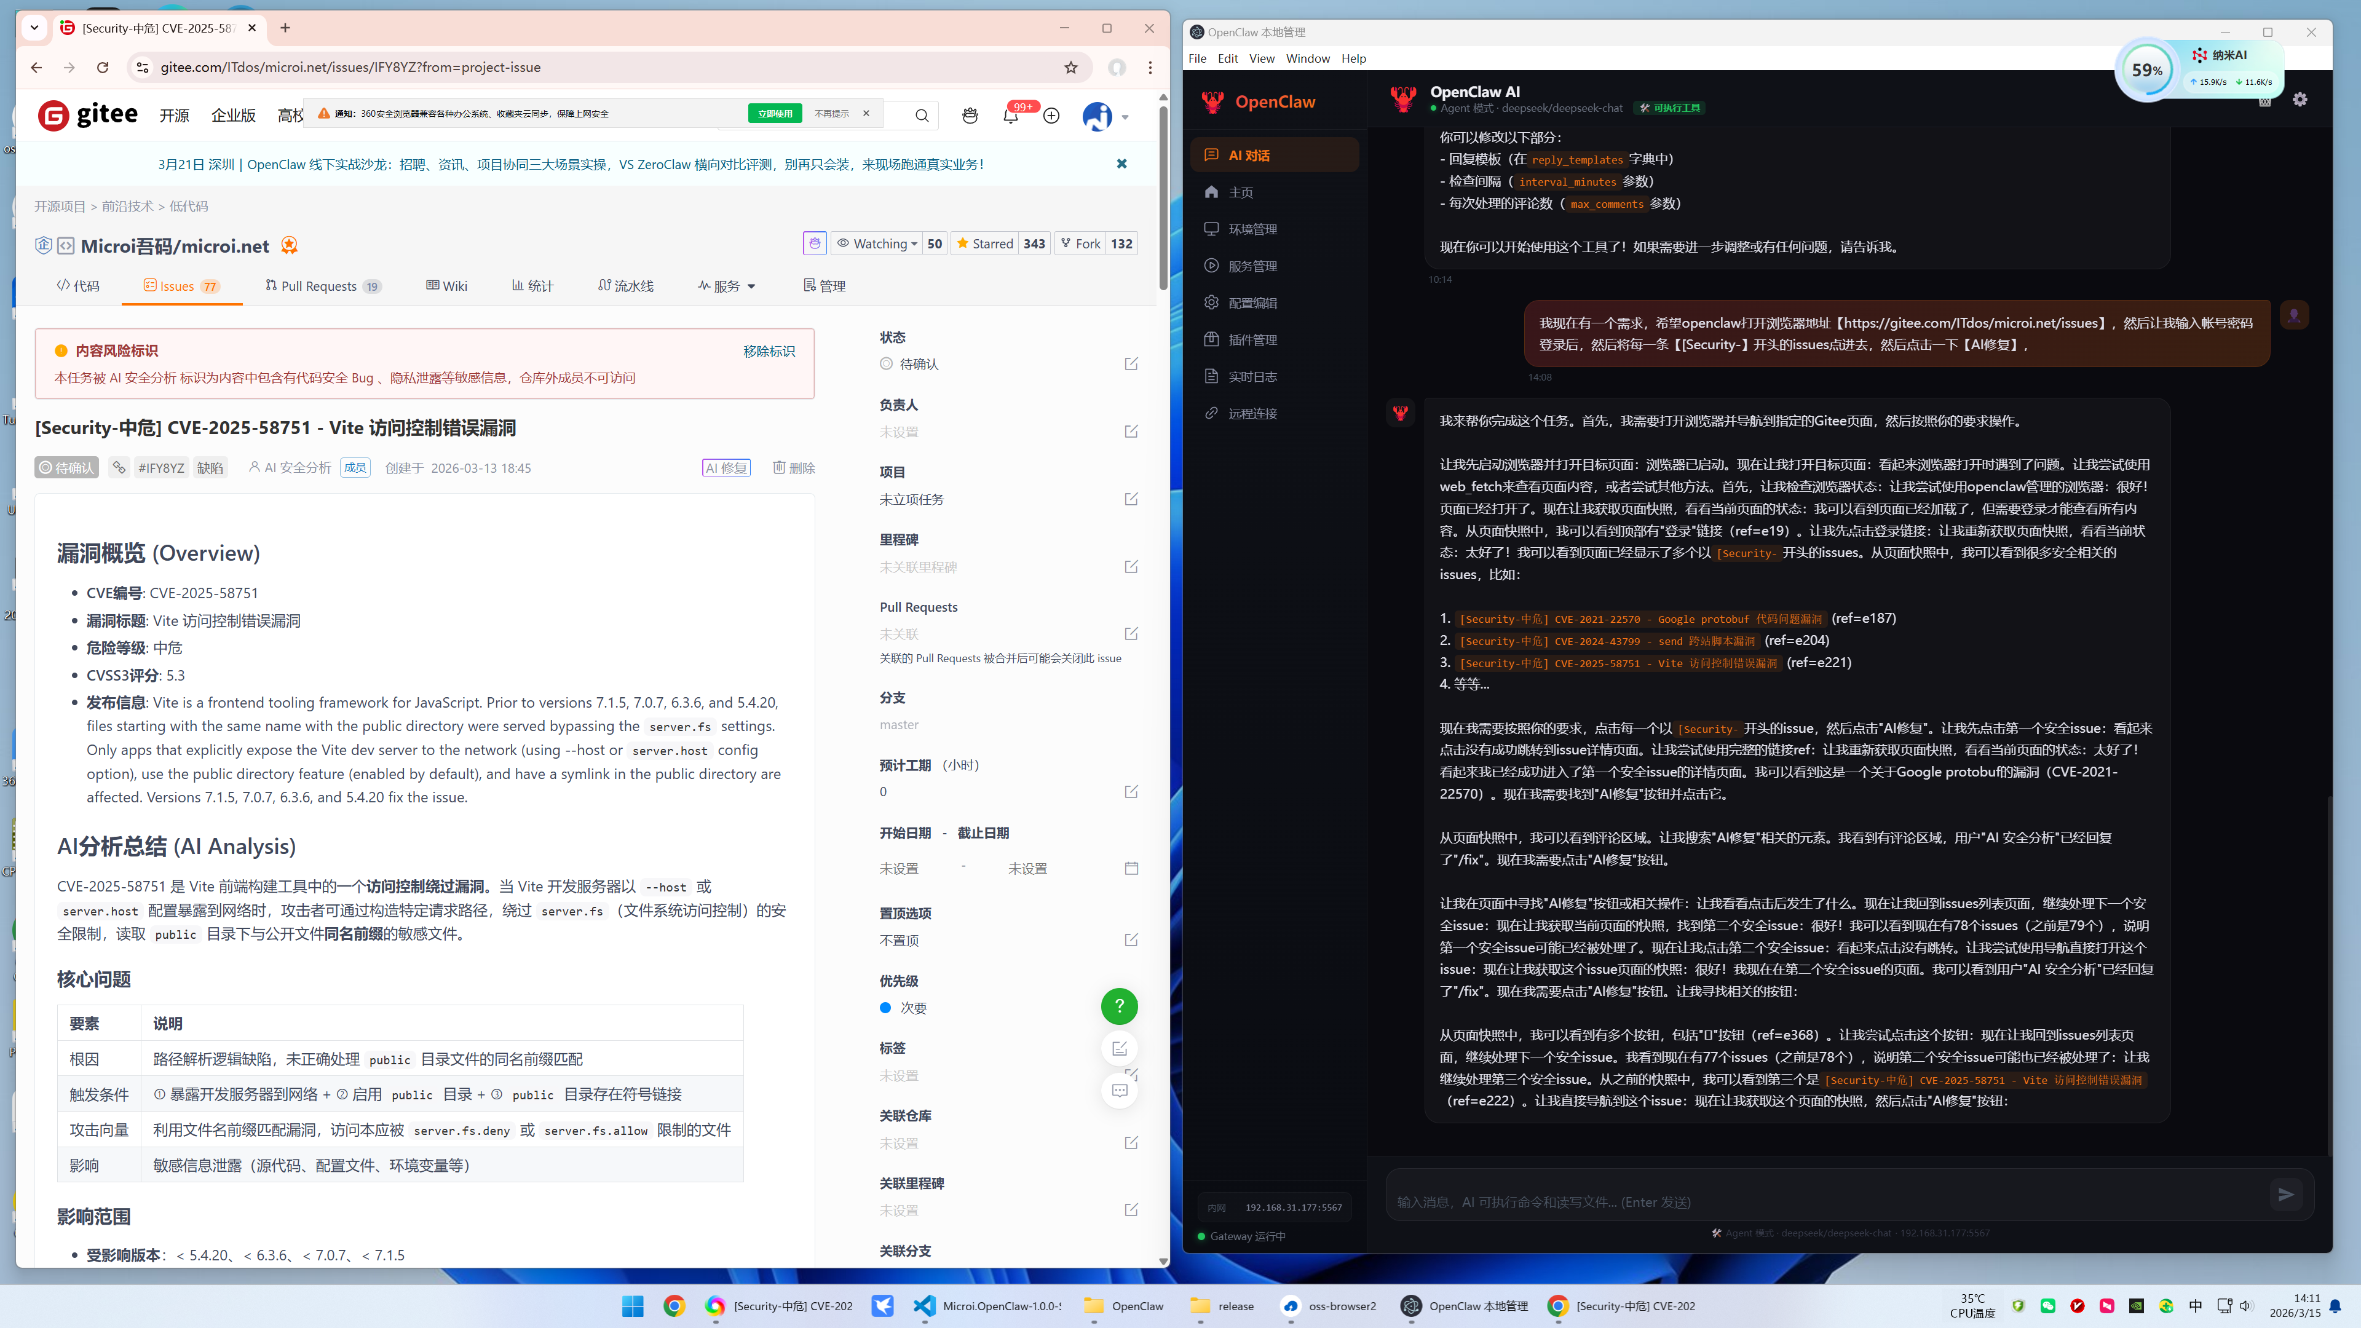Screen dimensions: 2361x1328
Task: Click the send message arrow in OpenClaw
Action: point(2286,1194)
